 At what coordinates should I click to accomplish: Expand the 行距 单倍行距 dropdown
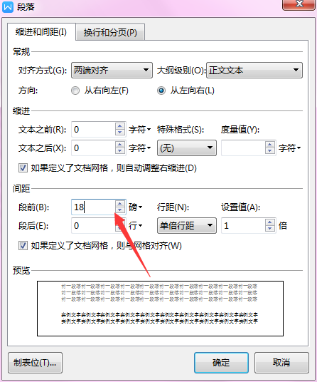click(187, 226)
